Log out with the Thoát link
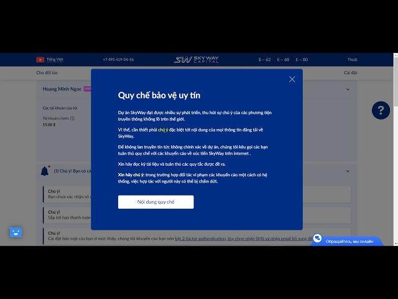 pos(353,60)
